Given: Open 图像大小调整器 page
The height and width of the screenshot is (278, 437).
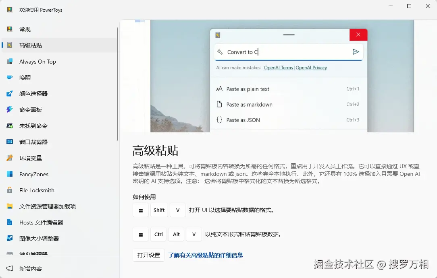Looking at the screenshot, I should coord(59,239).
